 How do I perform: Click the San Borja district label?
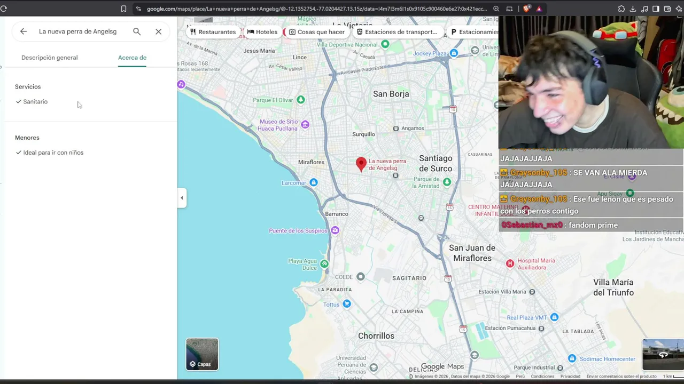(391, 94)
